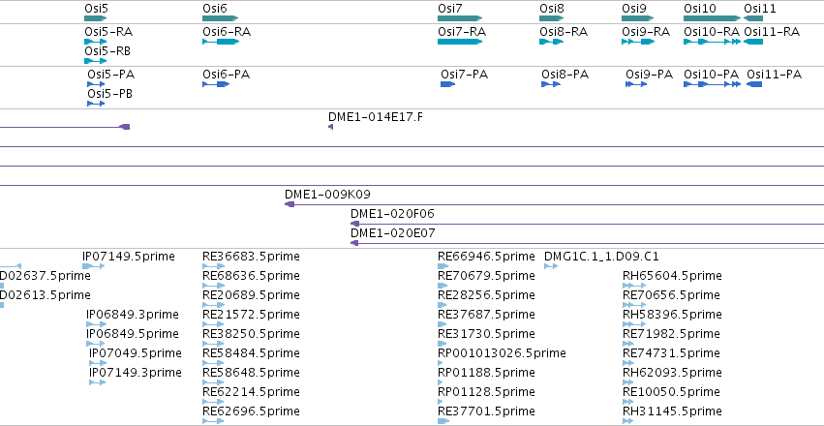Click EST RE31730.5prime
This screenshot has width=824, height=426.
coord(443,344)
